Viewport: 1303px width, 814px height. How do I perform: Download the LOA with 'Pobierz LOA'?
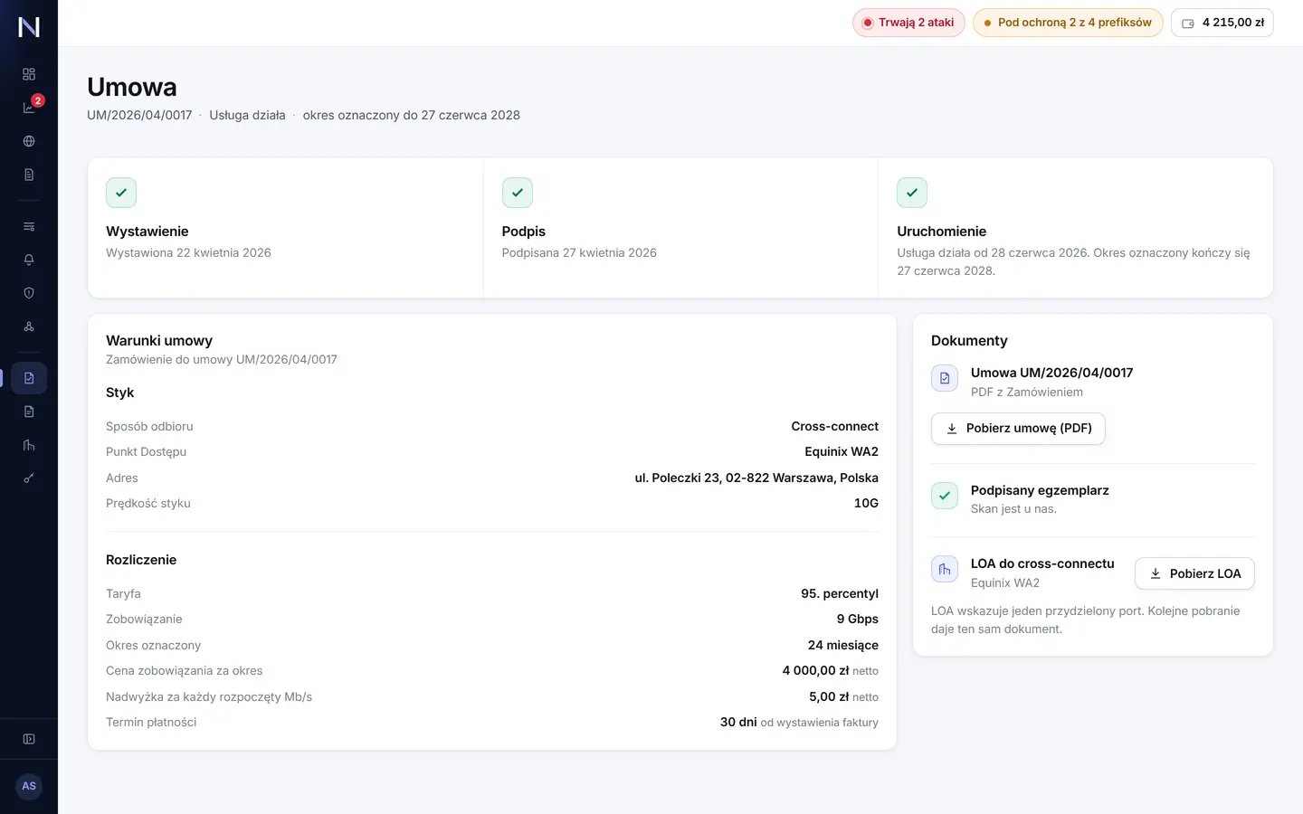pyautogui.click(x=1194, y=573)
